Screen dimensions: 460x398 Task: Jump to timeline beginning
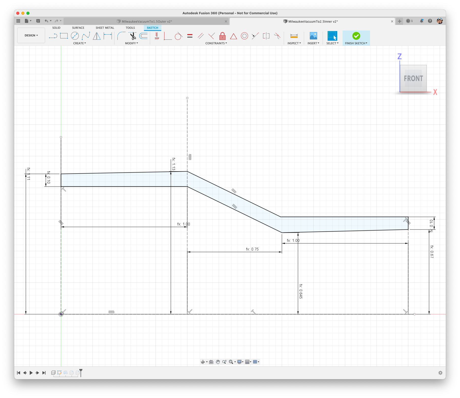[18, 373]
